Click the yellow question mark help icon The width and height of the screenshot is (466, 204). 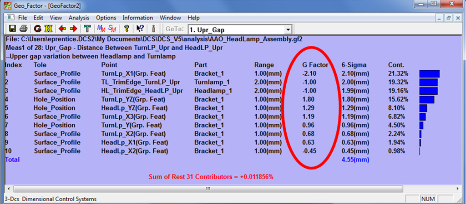point(127,29)
